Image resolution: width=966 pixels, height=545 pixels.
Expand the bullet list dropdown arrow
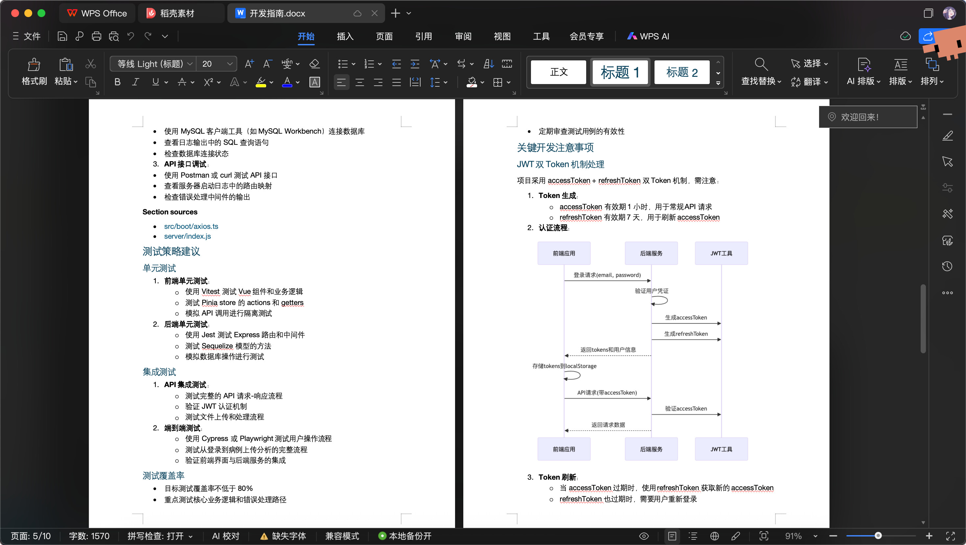[353, 64]
